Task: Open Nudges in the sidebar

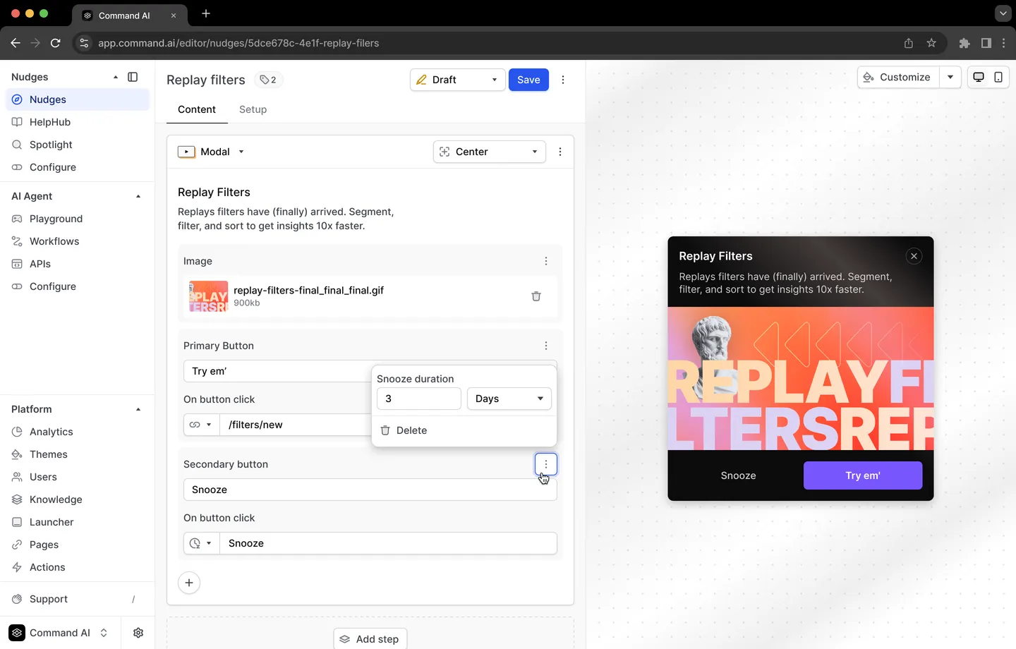Action: pyautogui.click(x=78, y=99)
